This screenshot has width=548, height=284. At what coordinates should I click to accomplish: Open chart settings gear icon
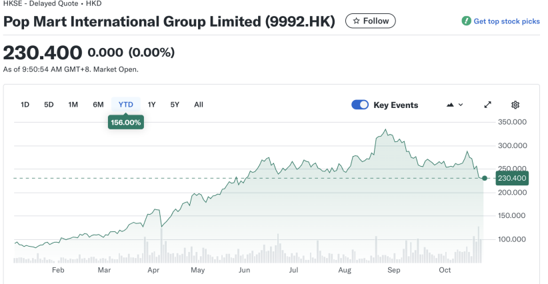(515, 105)
